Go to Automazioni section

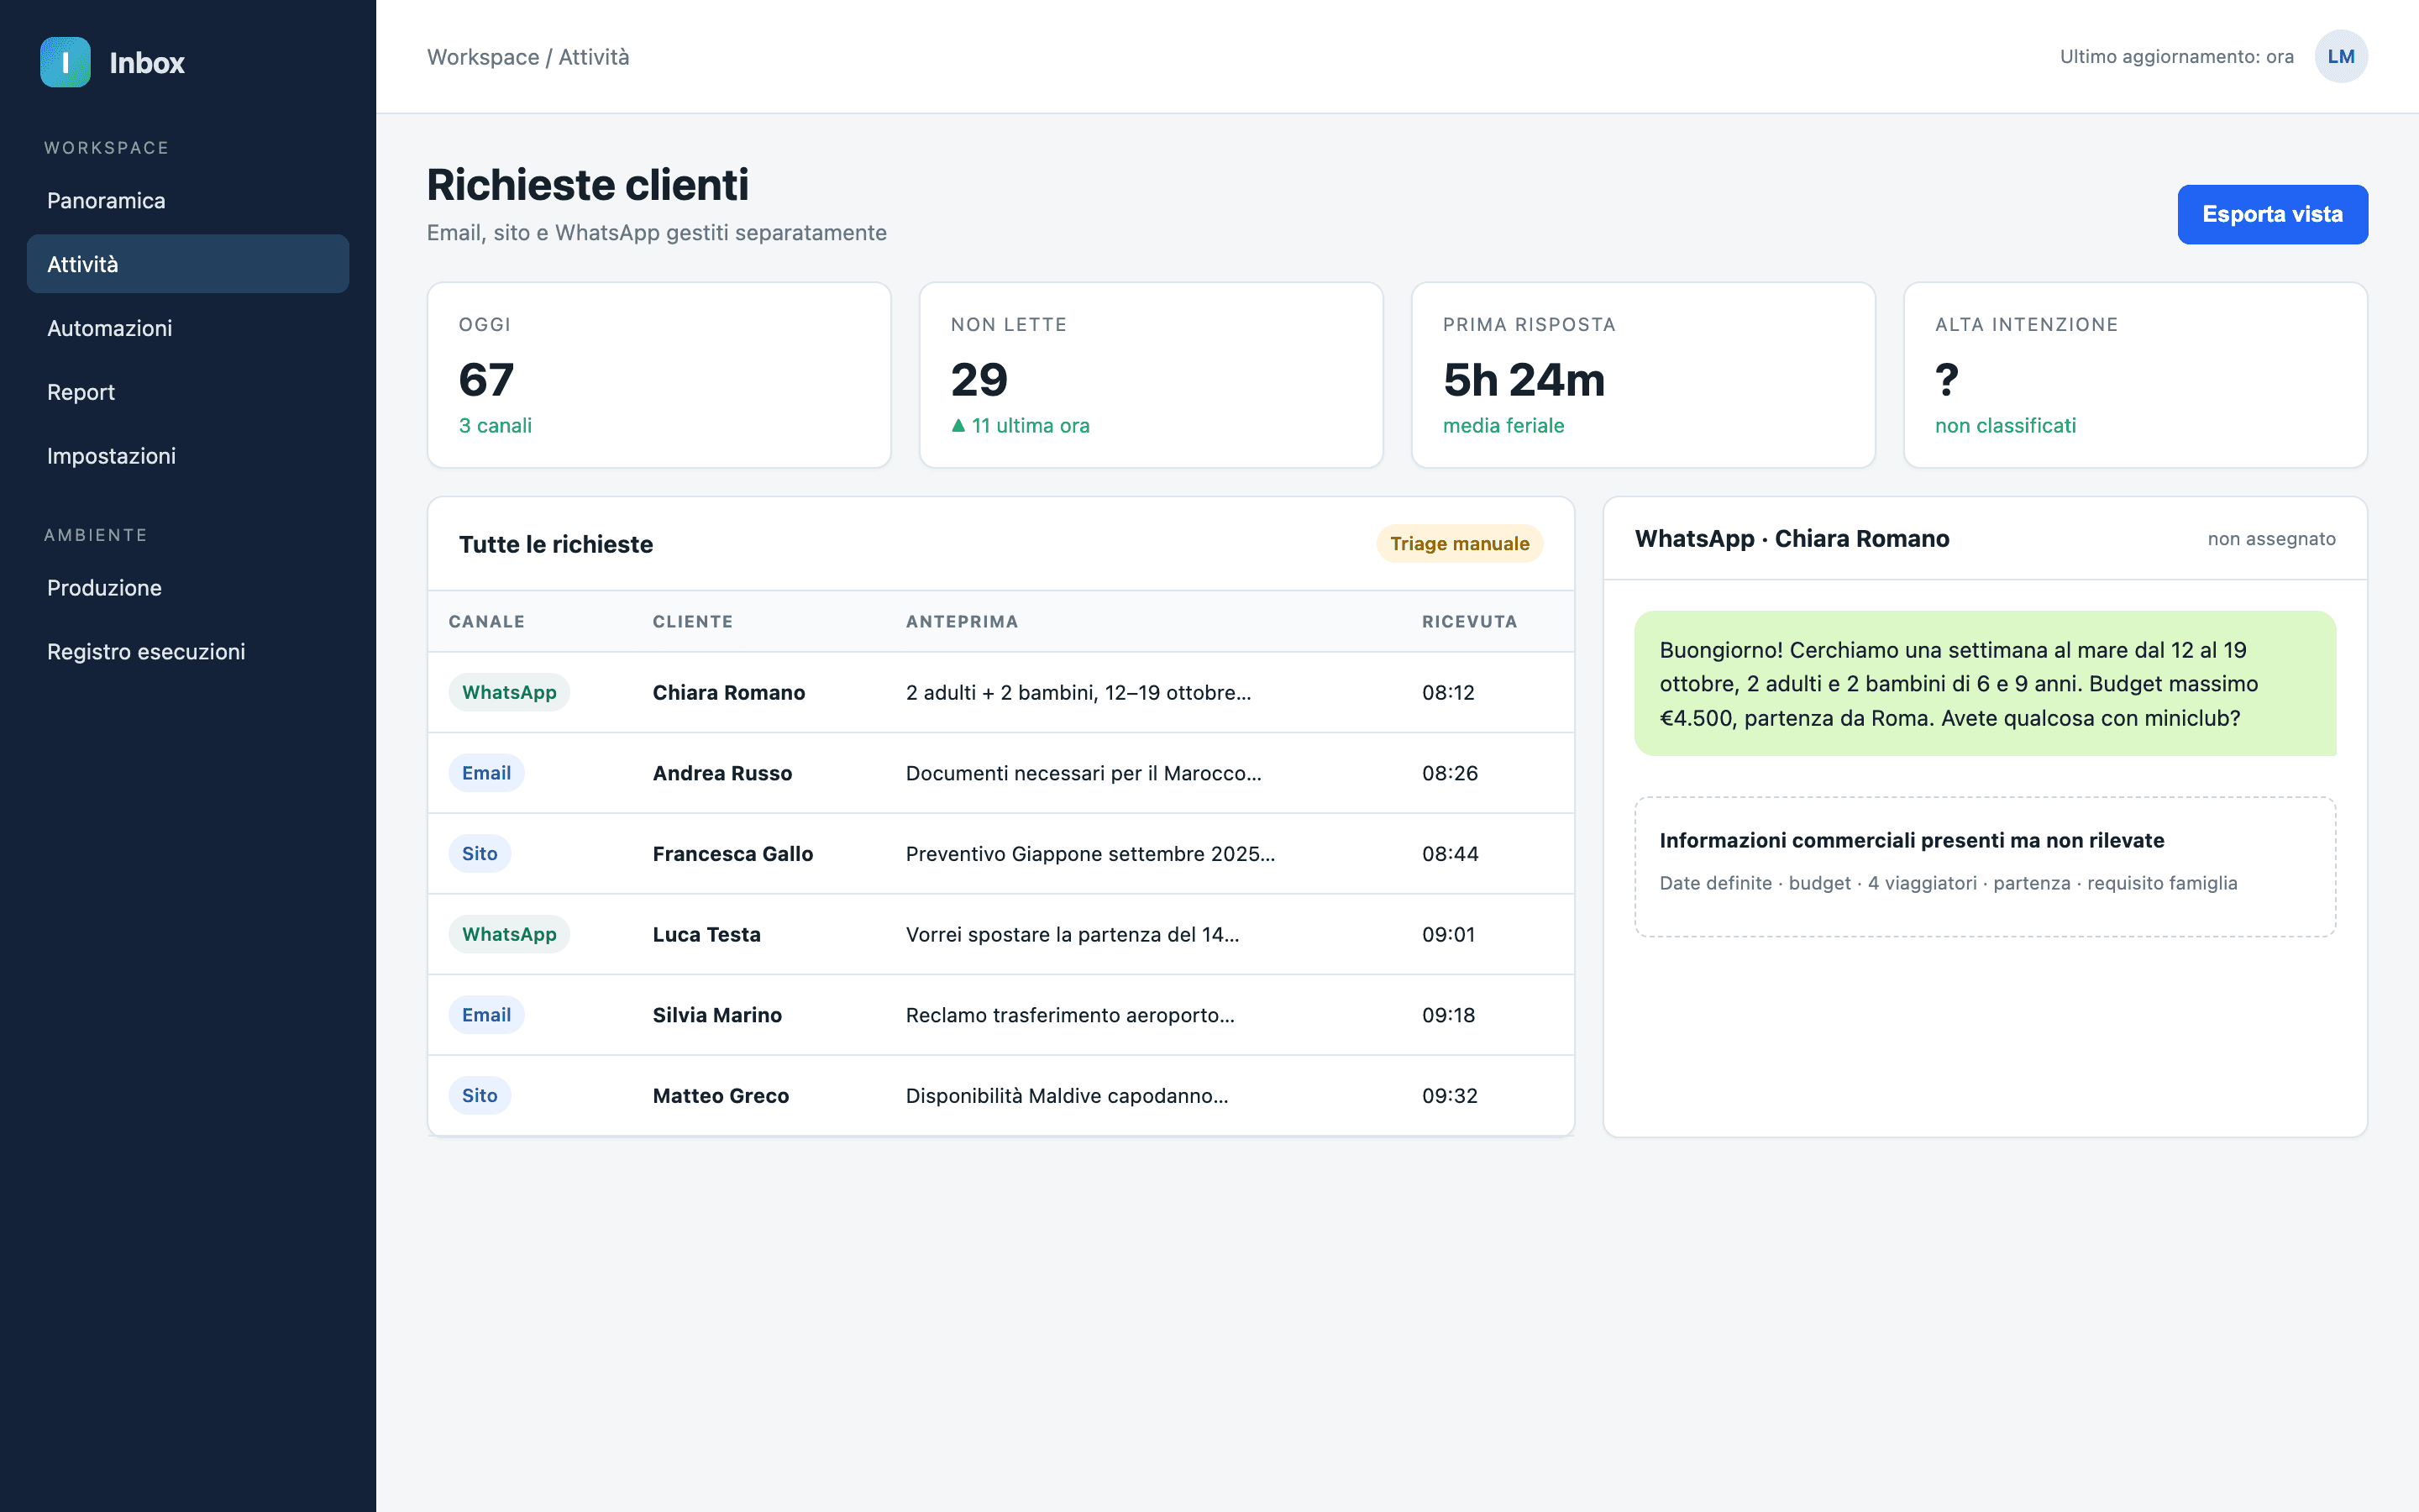(188, 328)
